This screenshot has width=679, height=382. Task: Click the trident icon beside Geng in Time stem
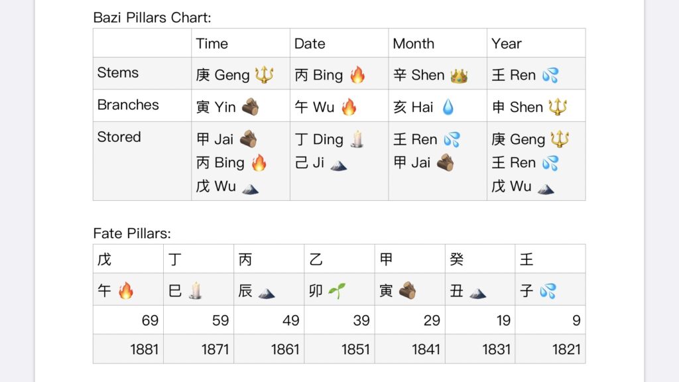[x=264, y=74]
